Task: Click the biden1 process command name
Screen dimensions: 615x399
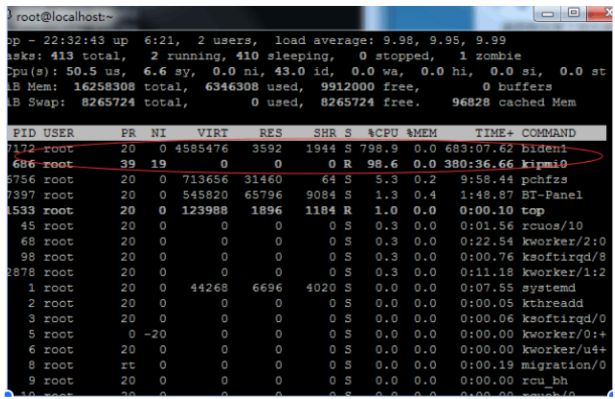Action: click(x=544, y=149)
